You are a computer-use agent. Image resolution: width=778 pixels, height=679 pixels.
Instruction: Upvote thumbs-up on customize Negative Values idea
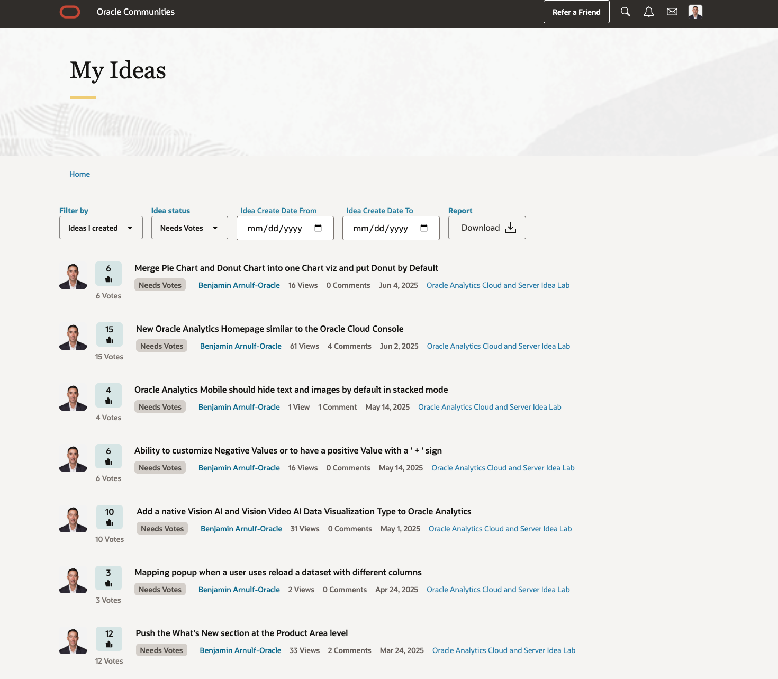[x=108, y=461]
